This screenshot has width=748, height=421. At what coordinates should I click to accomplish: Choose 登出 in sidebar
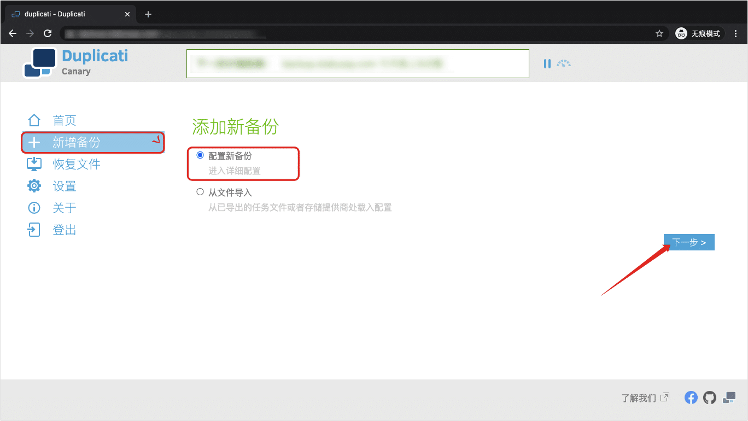(x=65, y=230)
